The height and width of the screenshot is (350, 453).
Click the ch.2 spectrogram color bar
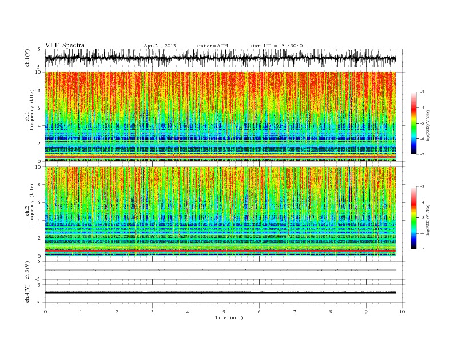point(414,217)
